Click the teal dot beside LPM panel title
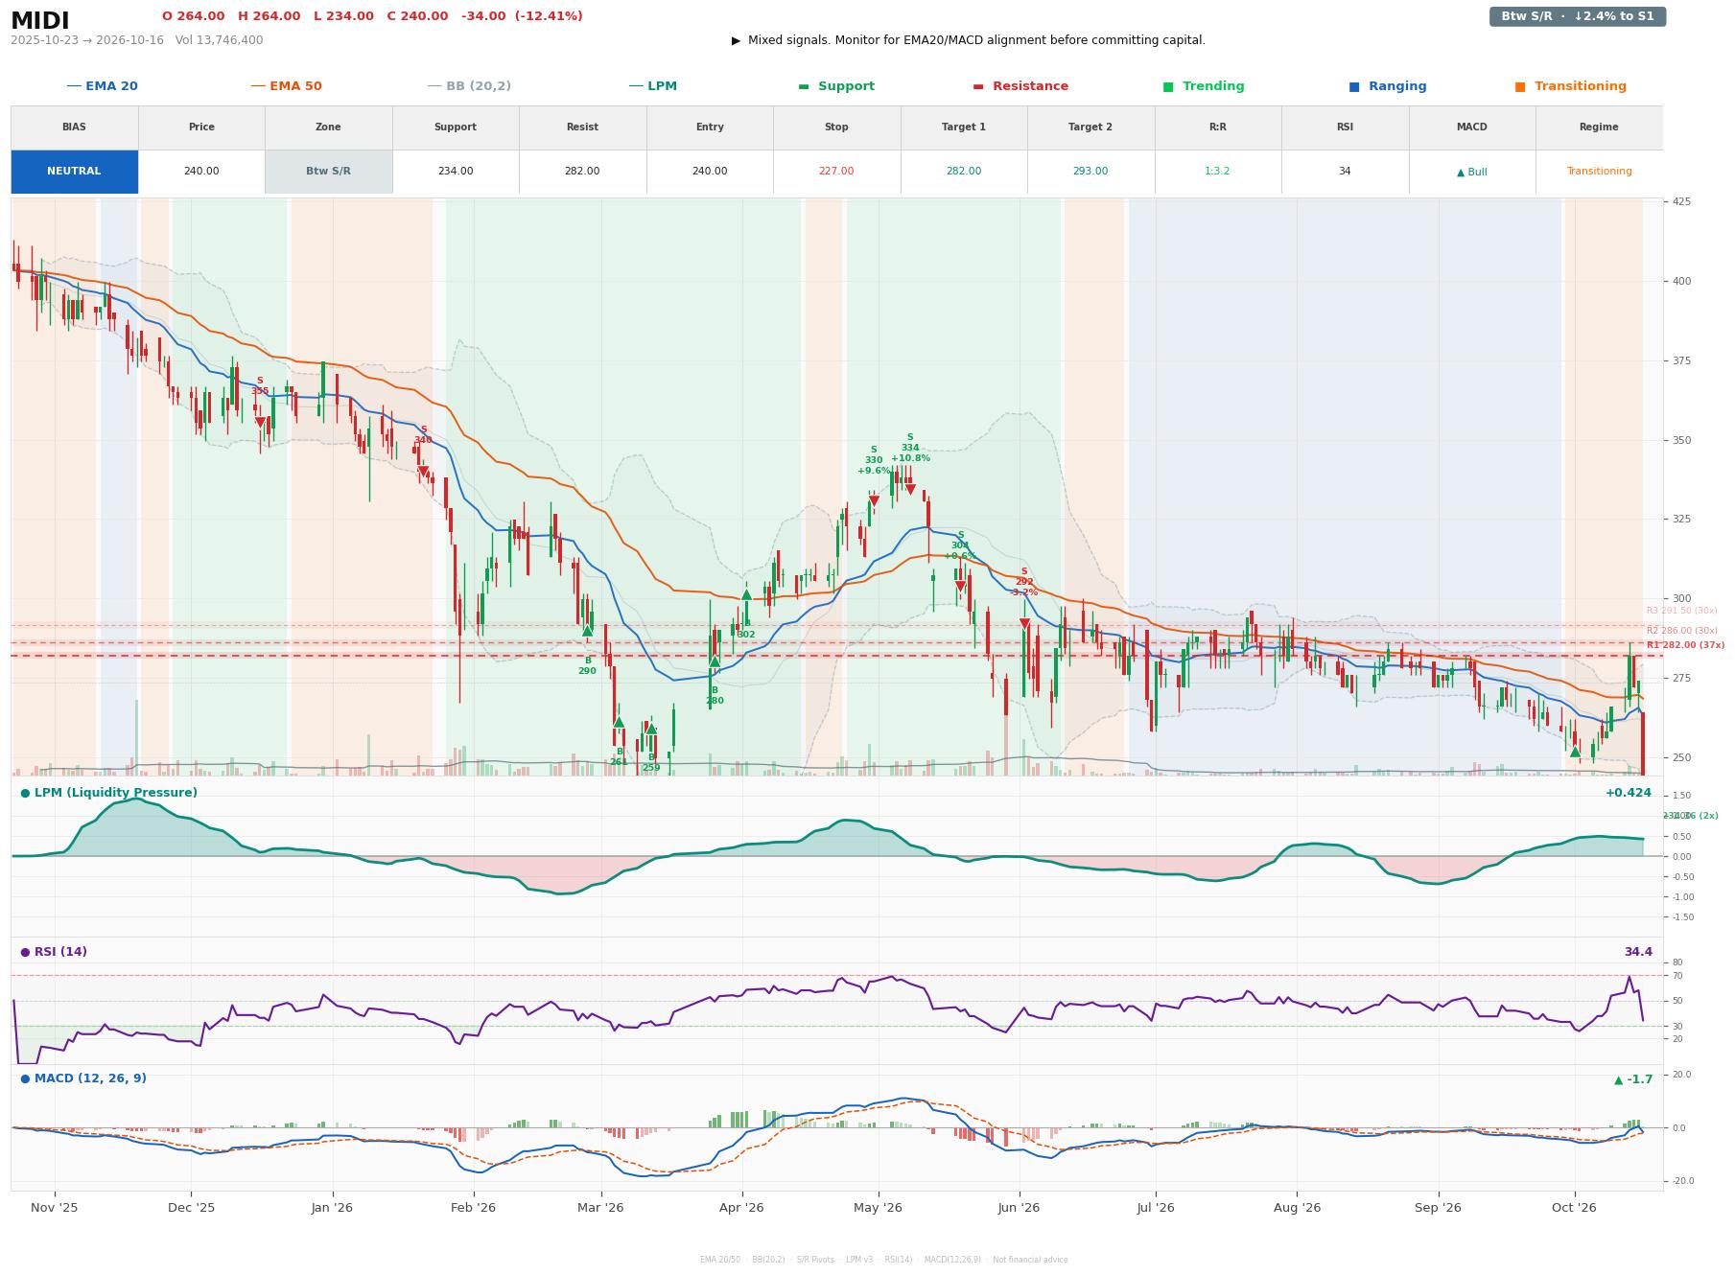This screenshot has height=1275, width=1735. [x=25, y=793]
